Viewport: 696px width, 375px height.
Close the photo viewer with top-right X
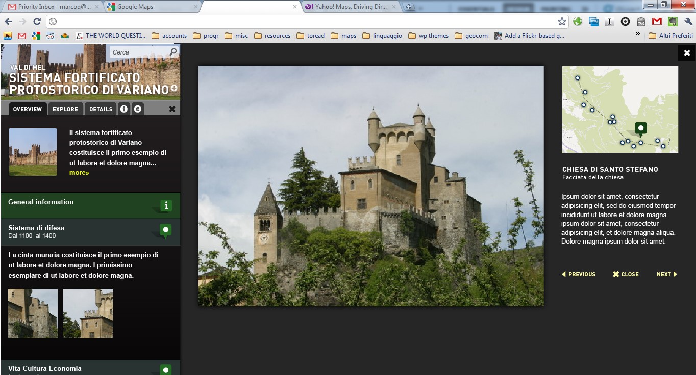tap(687, 53)
